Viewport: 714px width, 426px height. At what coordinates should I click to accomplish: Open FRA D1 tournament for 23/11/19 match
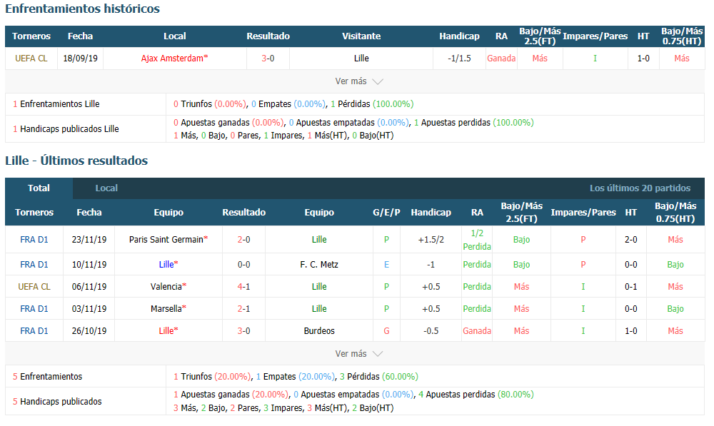tap(34, 239)
